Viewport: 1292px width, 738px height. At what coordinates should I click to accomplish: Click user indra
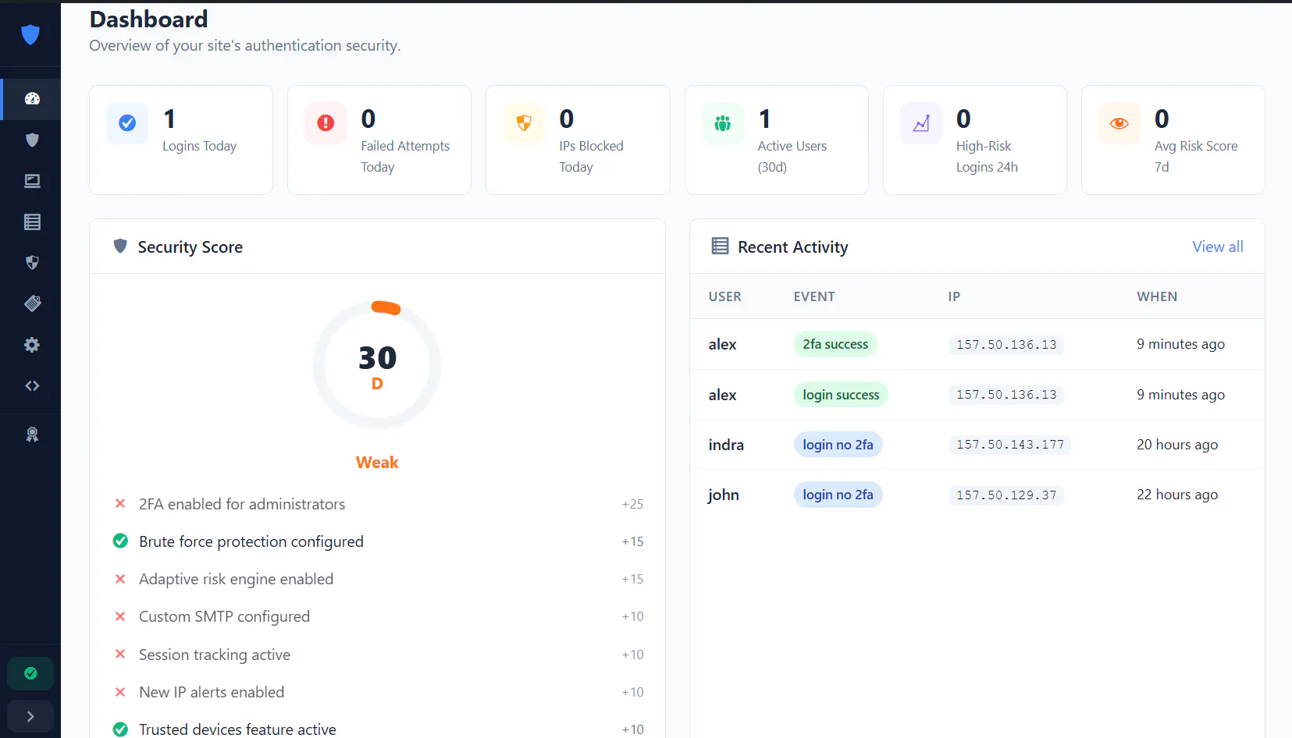[x=726, y=445]
